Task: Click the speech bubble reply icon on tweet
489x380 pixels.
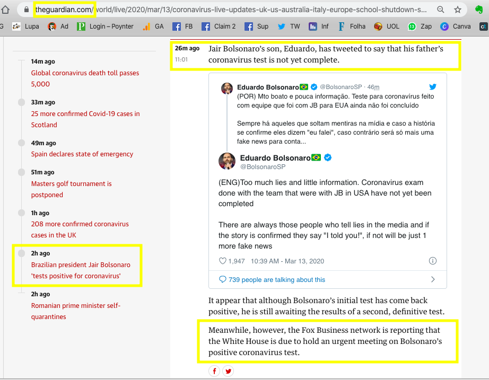Action: tap(222, 279)
